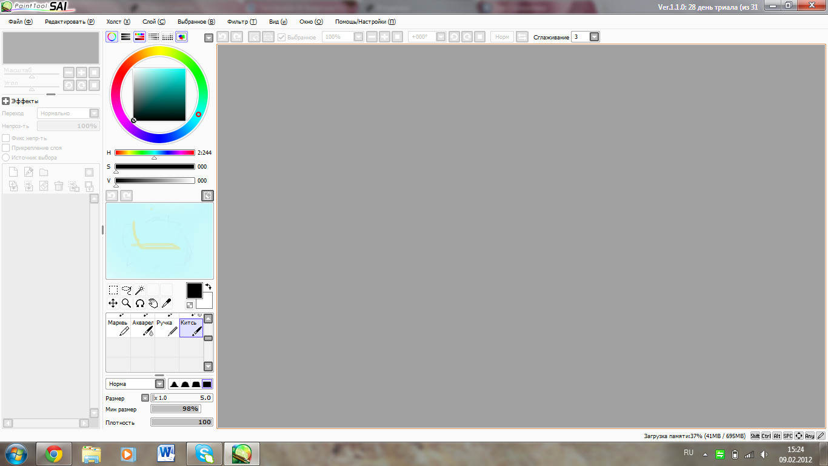Open the Холст menu
Screen dimensions: 828x466
click(x=118, y=22)
